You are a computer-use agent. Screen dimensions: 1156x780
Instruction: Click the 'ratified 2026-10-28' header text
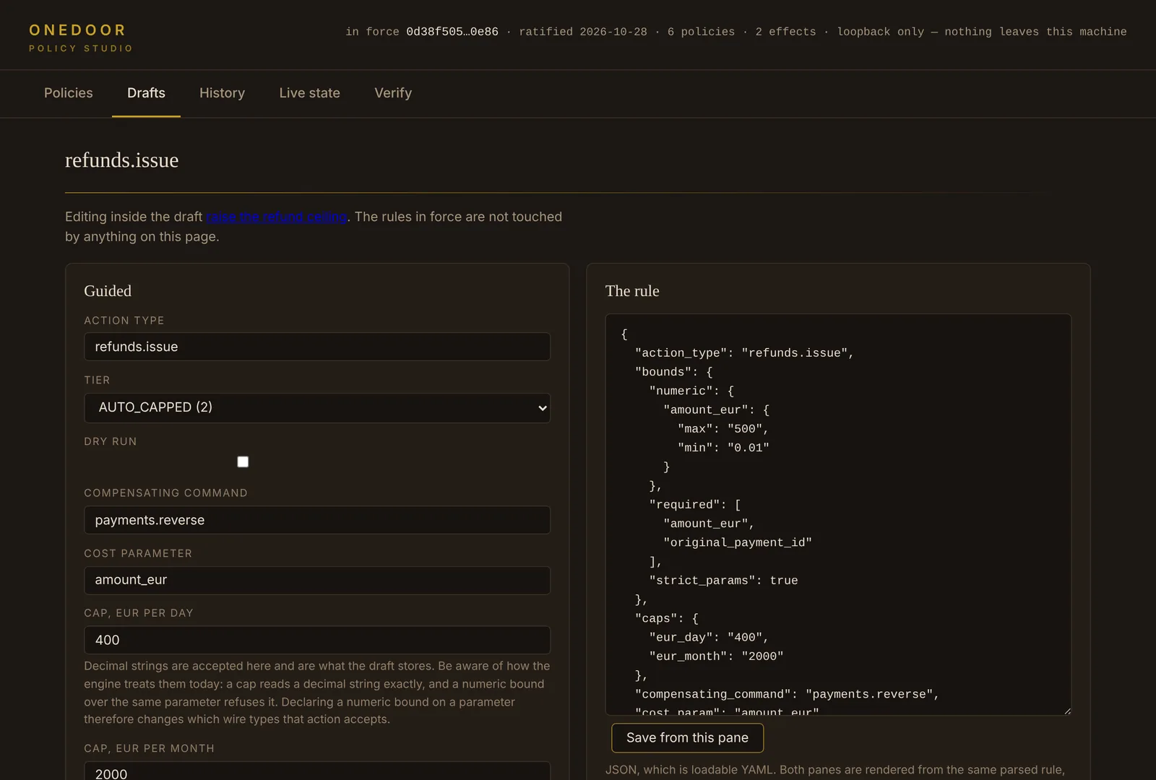click(x=583, y=32)
